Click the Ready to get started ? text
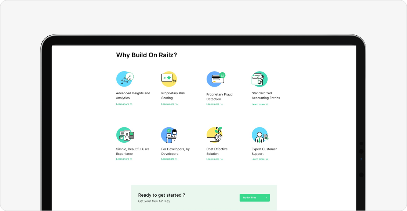Screen dimensions: 407x211 pyautogui.click(x=161, y=195)
